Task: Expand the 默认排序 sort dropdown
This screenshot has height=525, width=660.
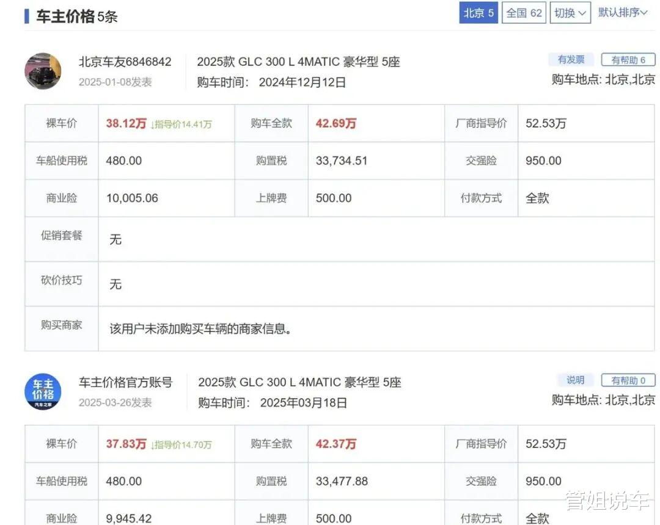Action: pyautogui.click(x=623, y=13)
